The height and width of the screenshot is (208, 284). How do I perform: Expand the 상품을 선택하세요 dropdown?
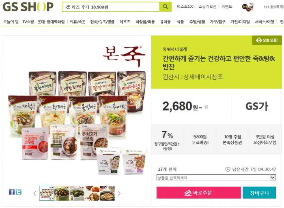coord(216,178)
